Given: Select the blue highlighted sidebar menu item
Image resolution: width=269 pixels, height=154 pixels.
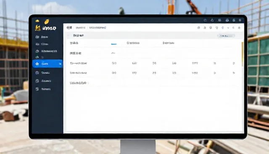Looking at the screenshot, I should [x=47, y=64].
